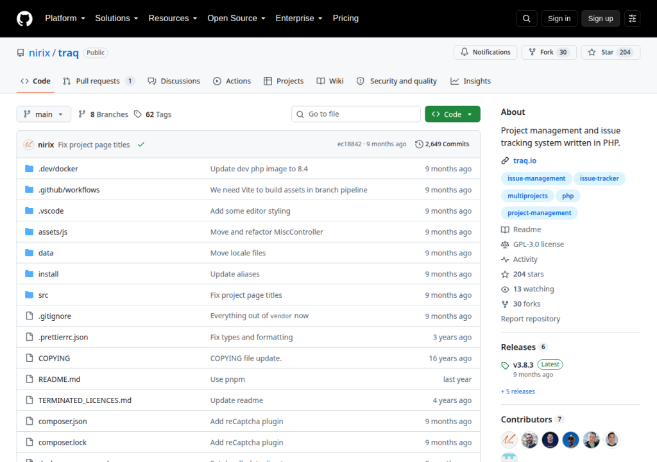Click the .dev/docker folder icon

click(x=30, y=169)
